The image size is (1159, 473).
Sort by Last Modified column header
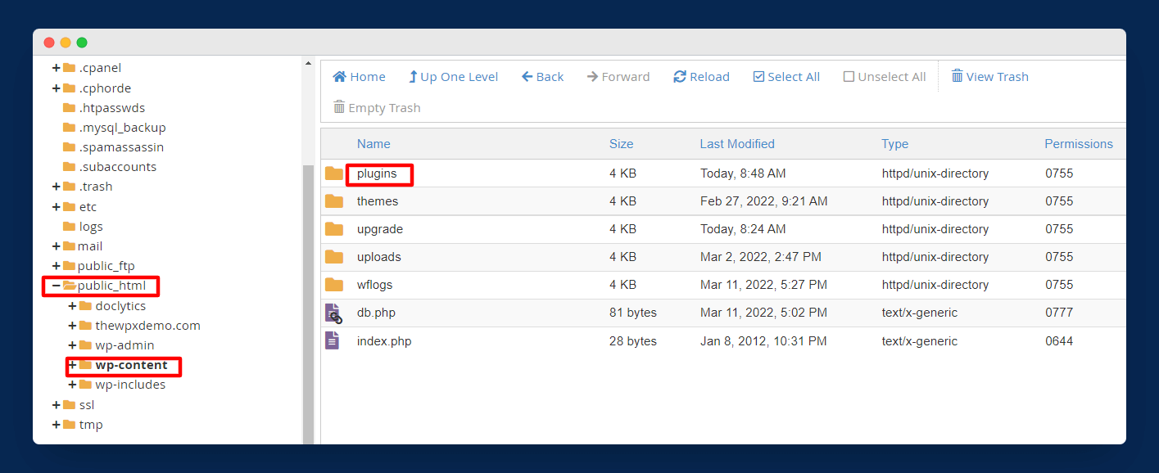pyautogui.click(x=736, y=144)
